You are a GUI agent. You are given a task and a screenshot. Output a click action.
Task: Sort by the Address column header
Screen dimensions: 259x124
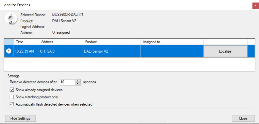click(61, 42)
